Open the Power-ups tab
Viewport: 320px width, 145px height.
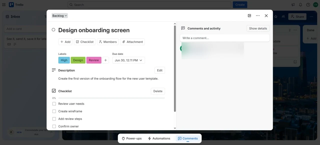point(131,138)
